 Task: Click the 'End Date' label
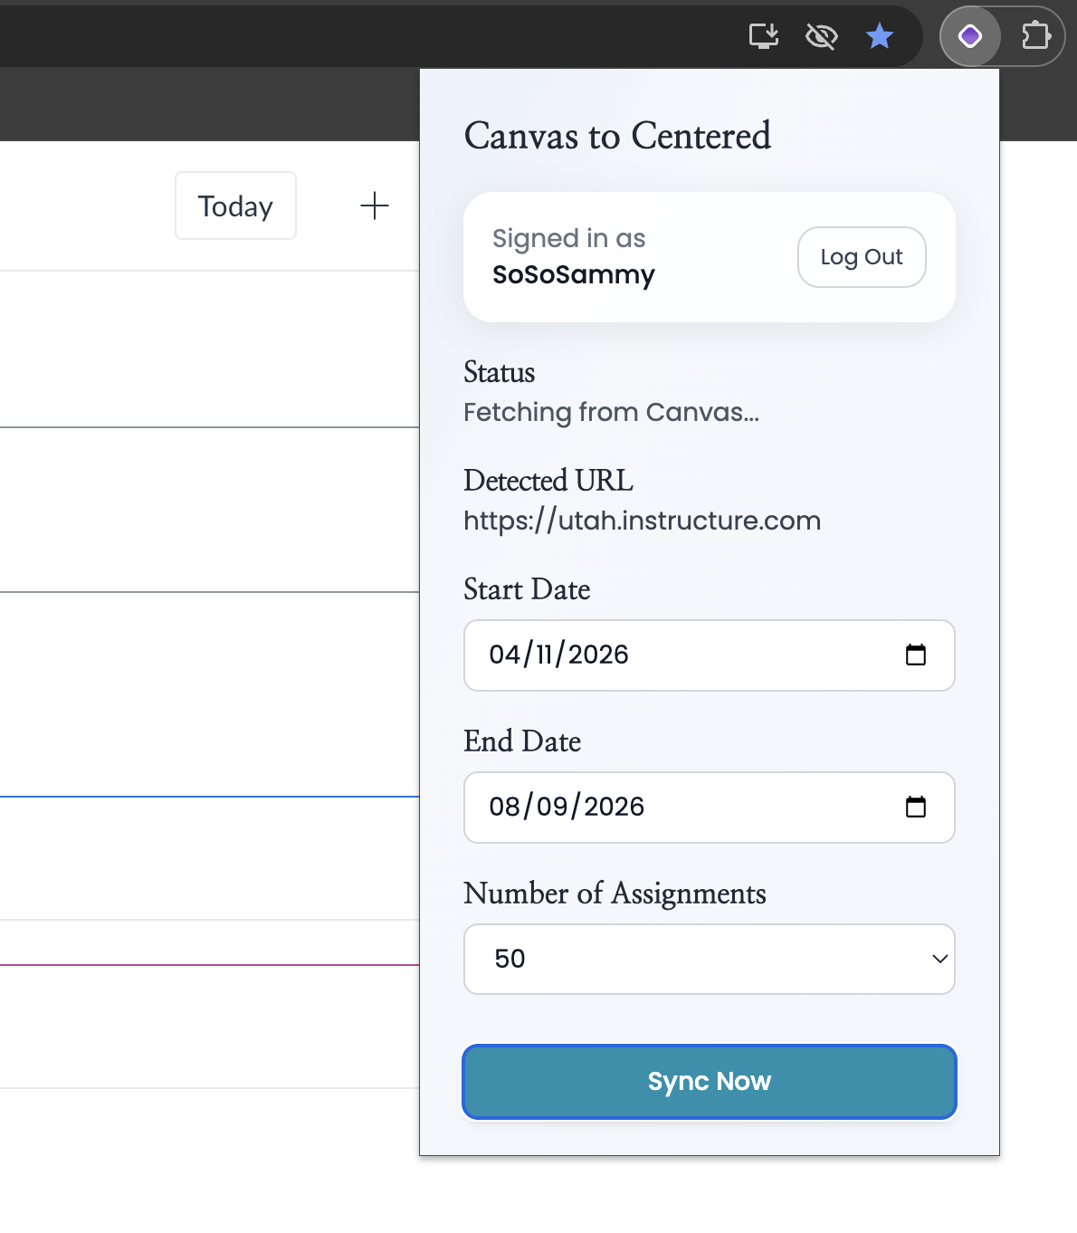(522, 741)
